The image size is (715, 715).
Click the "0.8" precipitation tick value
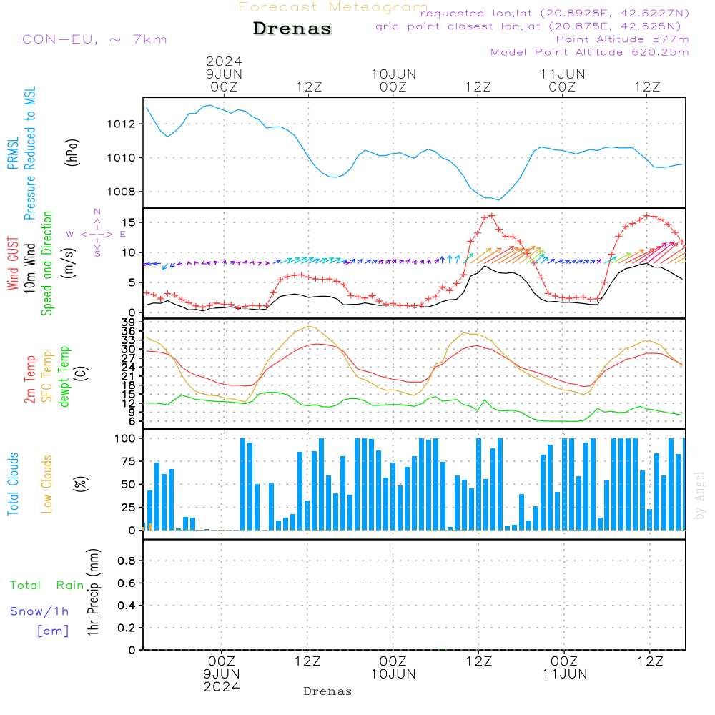[x=127, y=561]
